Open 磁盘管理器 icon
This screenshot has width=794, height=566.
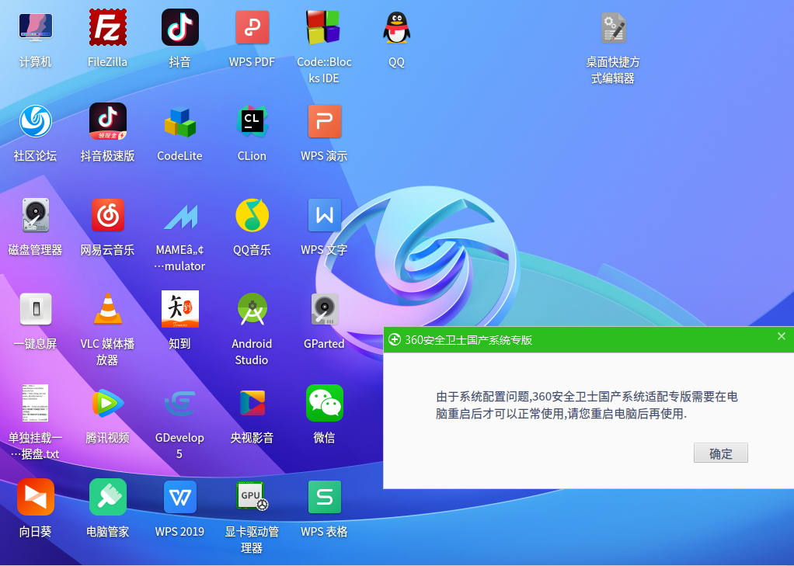(x=36, y=215)
